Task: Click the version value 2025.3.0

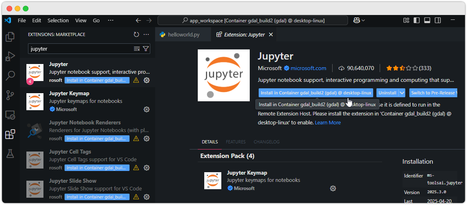Action: coord(436,192)
